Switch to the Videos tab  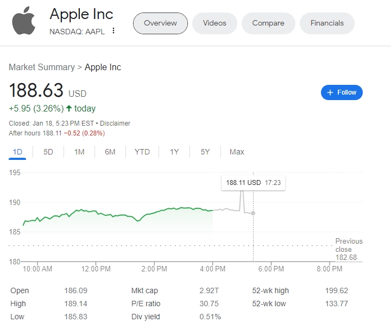pos(215,23)
